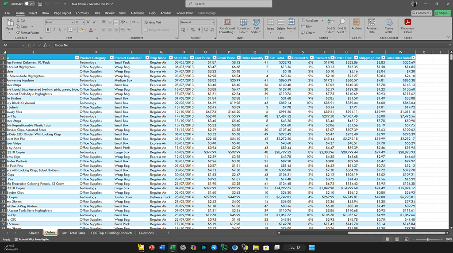Click the Format Painter brush
Viewport: 453px width, 253px height.
[x=18, y=33]
